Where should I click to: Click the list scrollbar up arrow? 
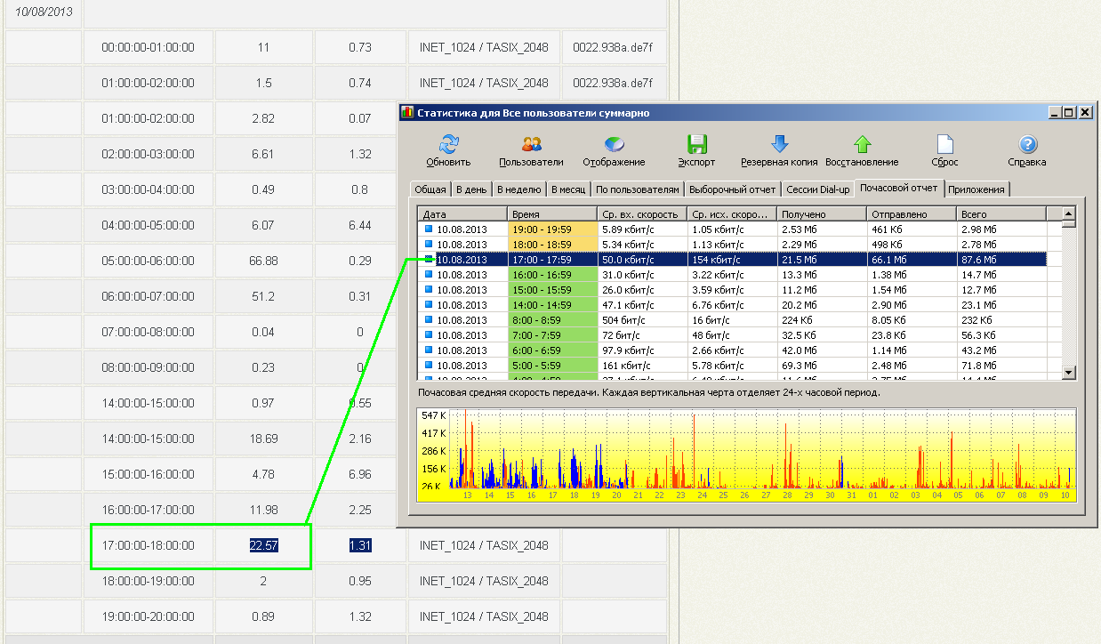point(1069,213)
